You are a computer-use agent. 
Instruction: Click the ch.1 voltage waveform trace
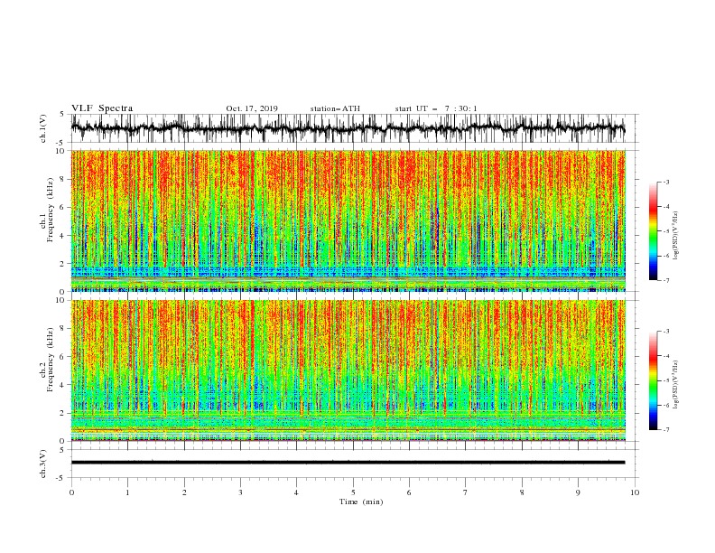pos(348,128)
